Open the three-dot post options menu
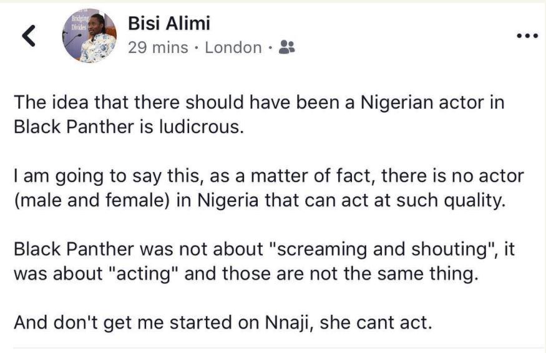Image resolution: width=546 pixels, height=353 pixels. 527,36
